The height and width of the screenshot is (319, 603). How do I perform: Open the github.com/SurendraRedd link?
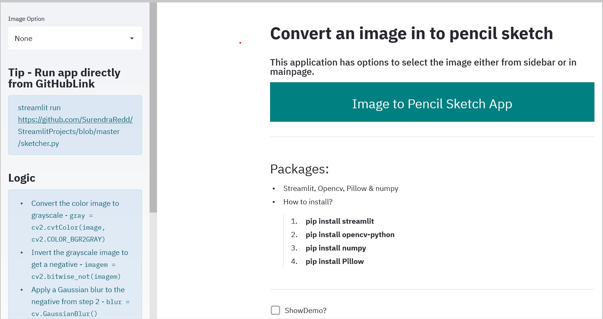pos(75,119)
